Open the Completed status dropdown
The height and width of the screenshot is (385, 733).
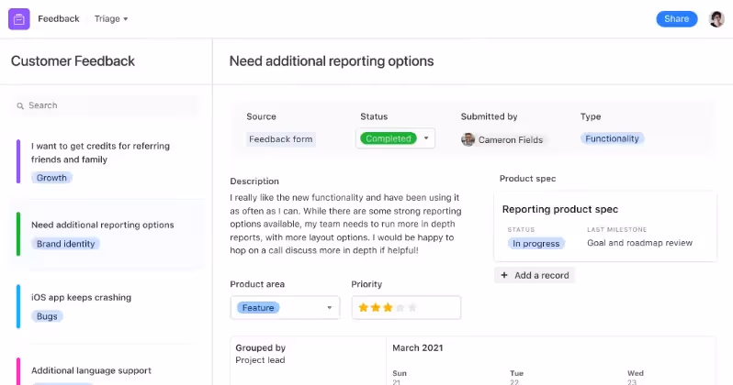[x=395, y=138]
